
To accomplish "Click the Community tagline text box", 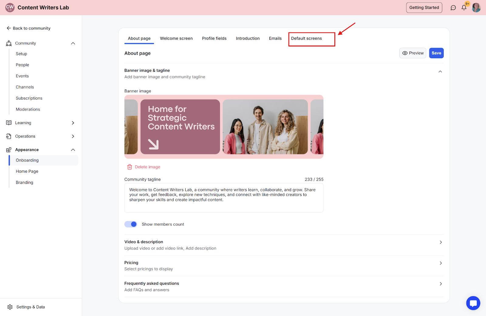I will [224, 198].
